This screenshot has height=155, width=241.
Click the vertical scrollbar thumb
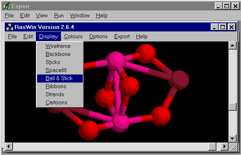[232, 107]
